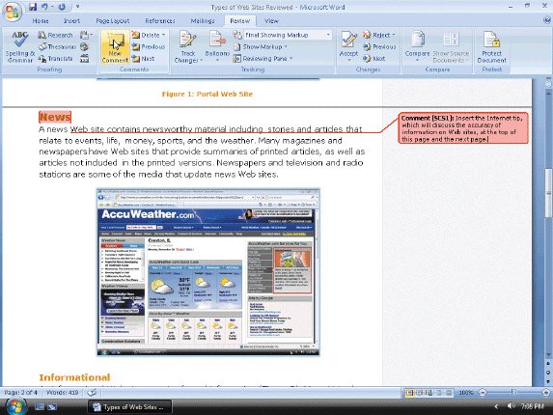
Task: Adjust the zoom slider handle
Action: (x=513, y=393)
